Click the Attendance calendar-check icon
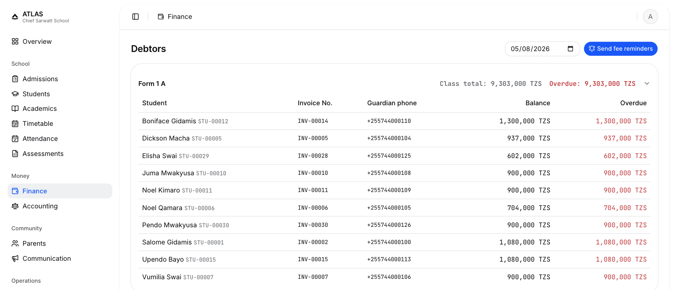This screenshot has height=290, width=673. [x=15, y=139]
